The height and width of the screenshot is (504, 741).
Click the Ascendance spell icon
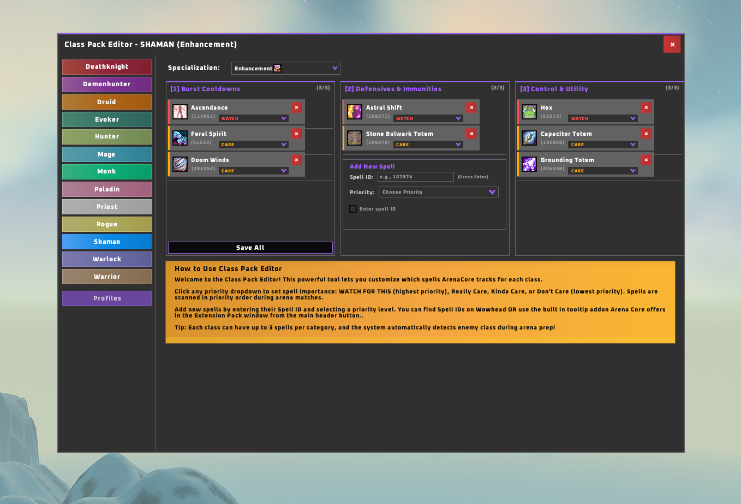click(180, 111)
